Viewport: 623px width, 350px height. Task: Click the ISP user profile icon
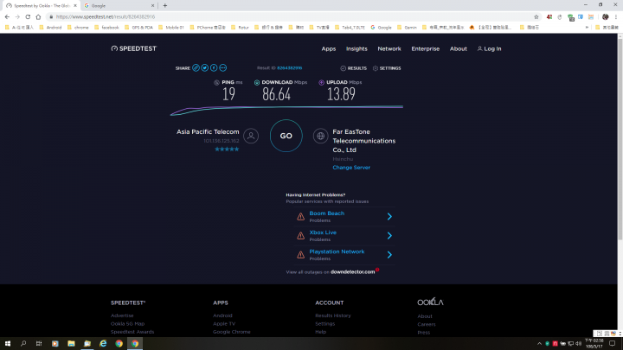click(x=251, y=136)
